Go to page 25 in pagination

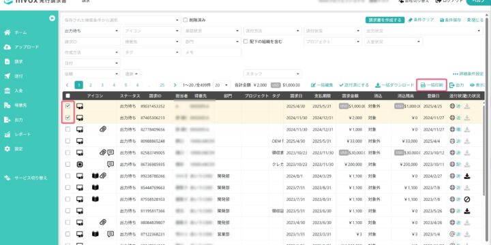(x=162, y=85)
